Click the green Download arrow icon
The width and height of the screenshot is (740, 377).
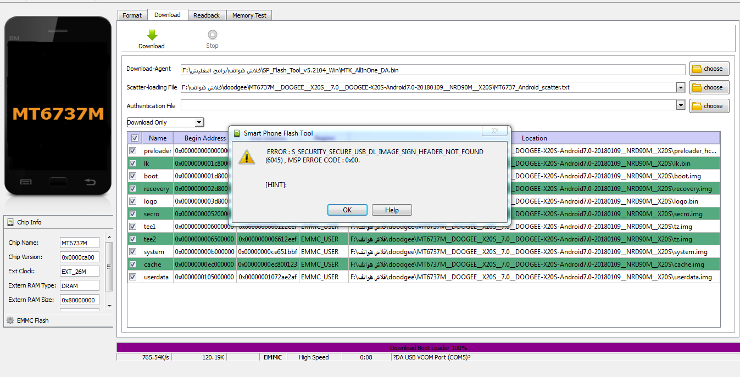click(152, 35)
